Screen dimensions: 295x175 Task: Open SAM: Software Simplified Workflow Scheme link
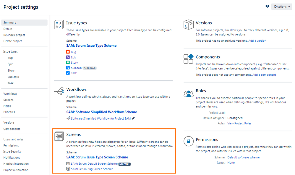point(102,112)
